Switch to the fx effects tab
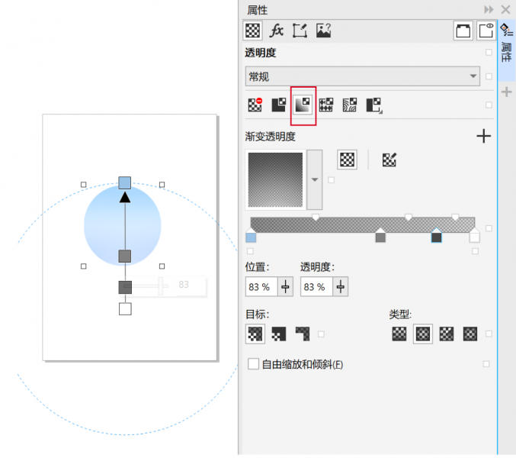This screenshot has height=458, width=516. click(x=276, y=31)
